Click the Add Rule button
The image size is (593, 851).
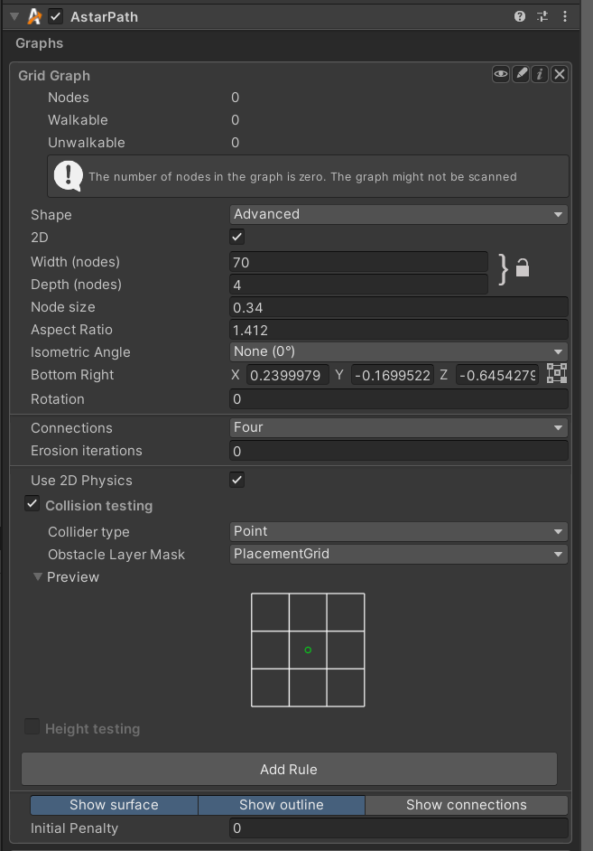[x=289, y=769]
